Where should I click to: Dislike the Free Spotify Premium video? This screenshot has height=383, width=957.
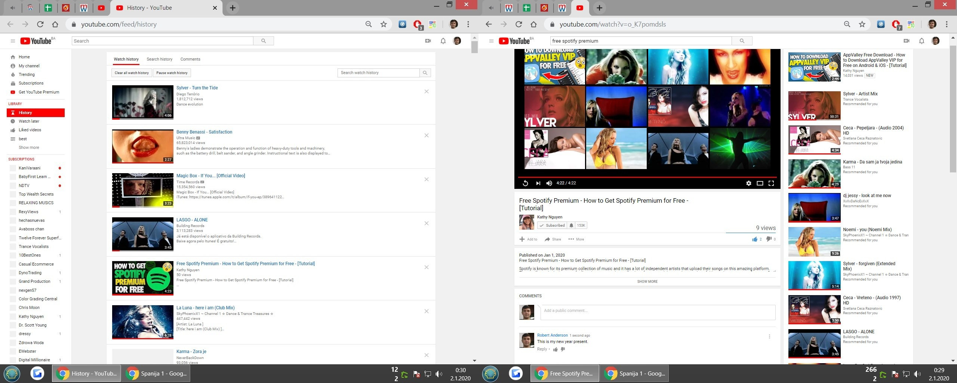[x=769, y=239]
